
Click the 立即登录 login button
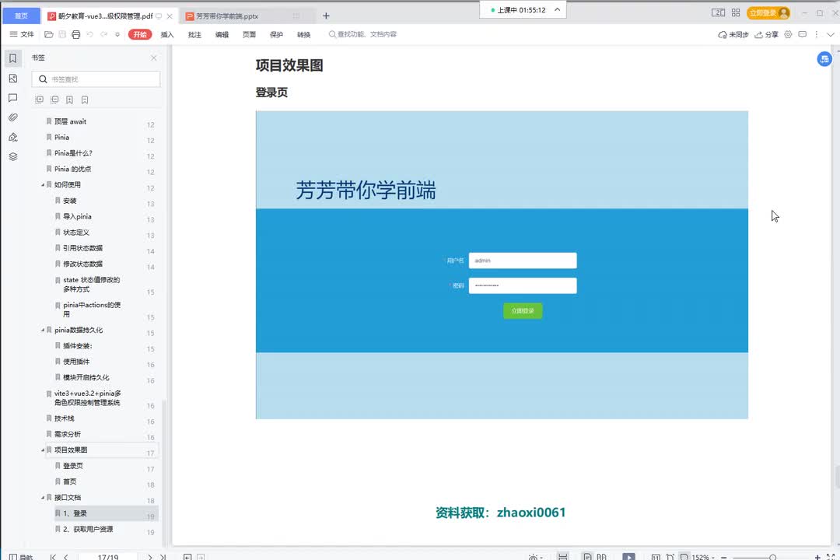[x=768, y=13]
